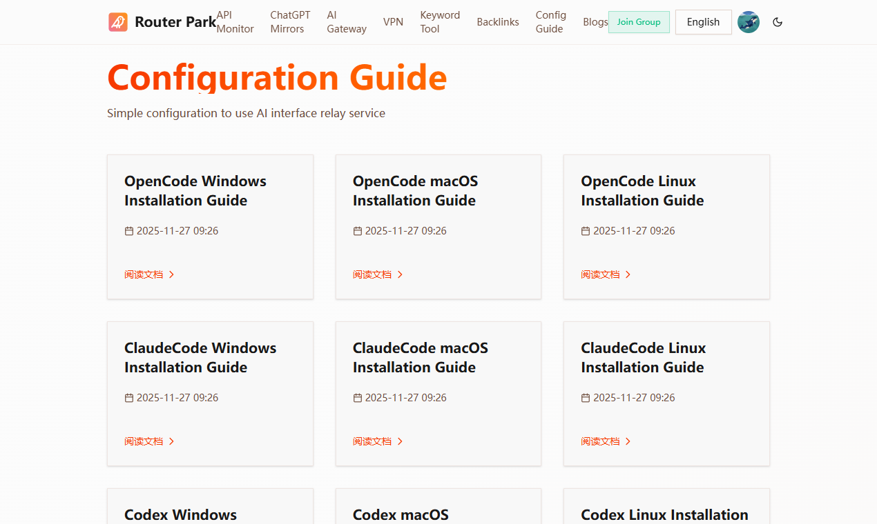Viewport: 877px width, 524px height.
Task: Click the Join Group button
Action: point(639,22)
